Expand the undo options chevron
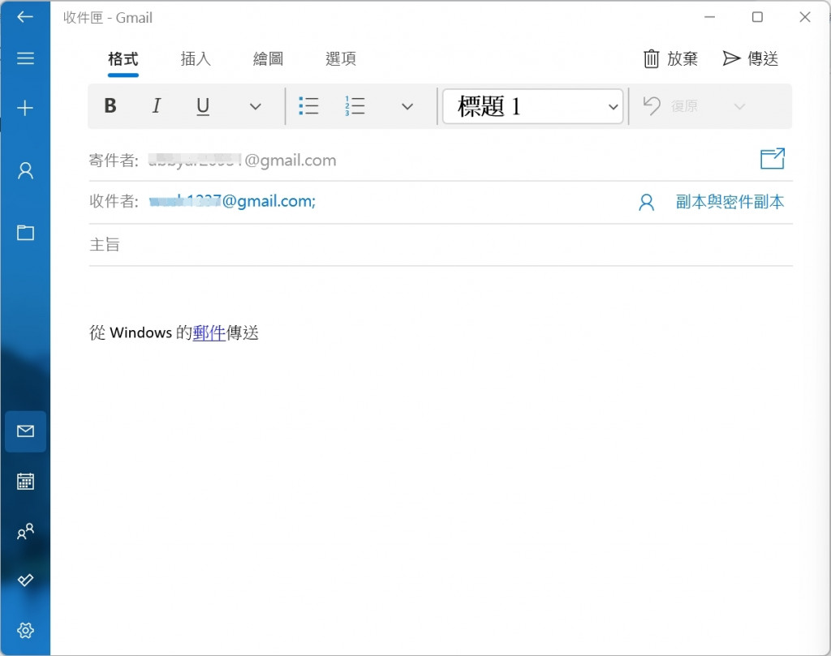This screenshot has height=656, width=831. (739, 106)
